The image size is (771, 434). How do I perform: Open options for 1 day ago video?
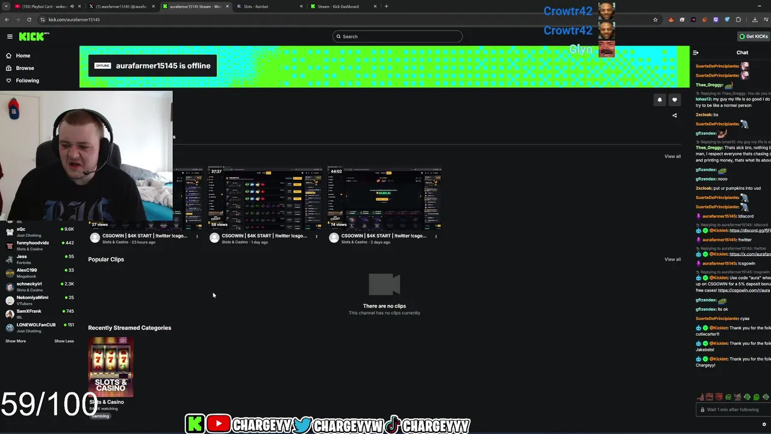click(316, 236)
